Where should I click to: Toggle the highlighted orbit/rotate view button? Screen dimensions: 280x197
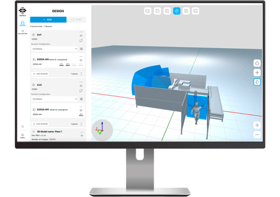coord(257,82)
